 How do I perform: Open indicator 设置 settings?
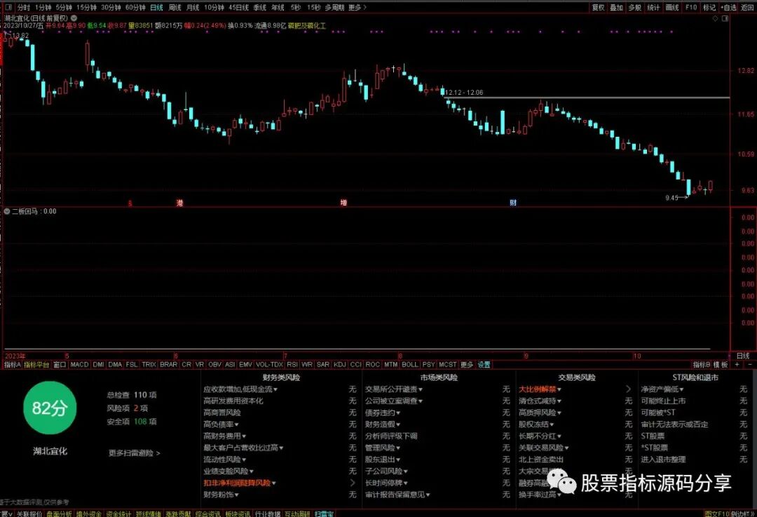[484, 365]
